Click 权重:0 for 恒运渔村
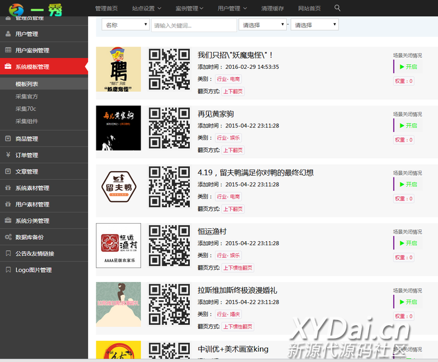This screenshot has width=438, height=362. pos(404,257)
